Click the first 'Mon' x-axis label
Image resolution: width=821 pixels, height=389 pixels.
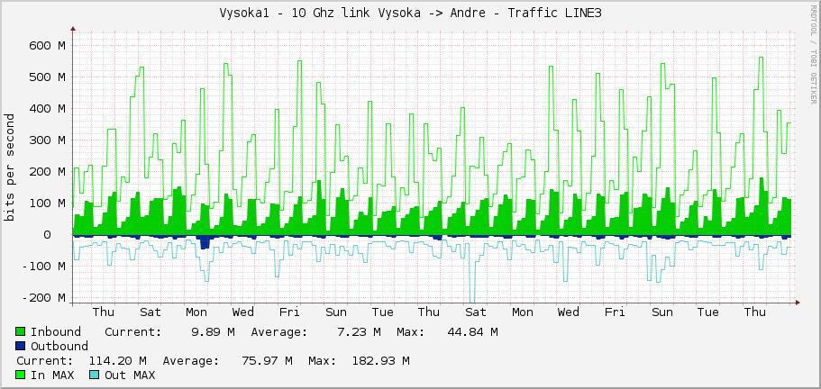coord(196,312)
